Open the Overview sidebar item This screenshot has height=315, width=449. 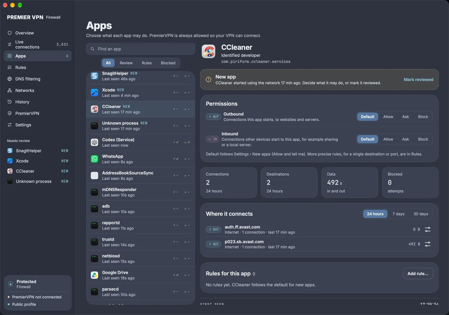38,33
